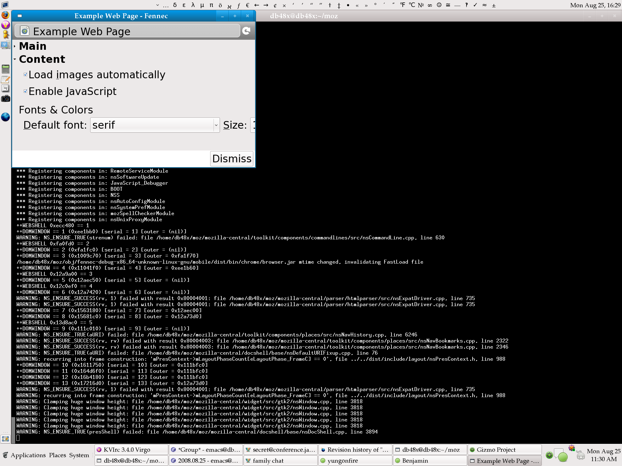Click the green status circle in tray

pyautogui.click(x=563, y=457)
